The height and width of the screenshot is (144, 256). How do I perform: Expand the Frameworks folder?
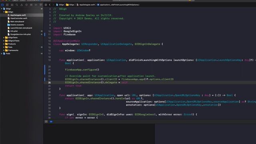click(4, 50)
